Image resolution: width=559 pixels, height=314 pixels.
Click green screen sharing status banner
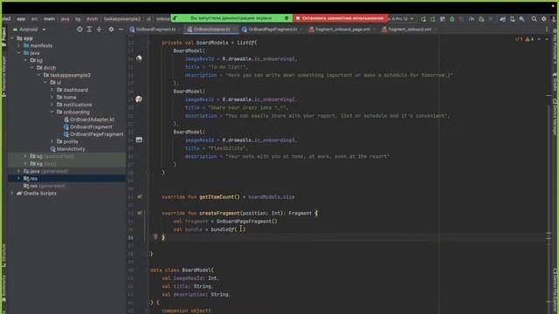coord(231,17)
